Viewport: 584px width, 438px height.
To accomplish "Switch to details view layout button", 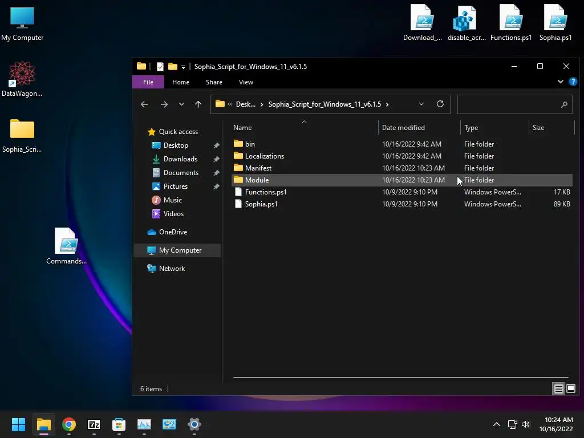I will [x=559, y=389].
